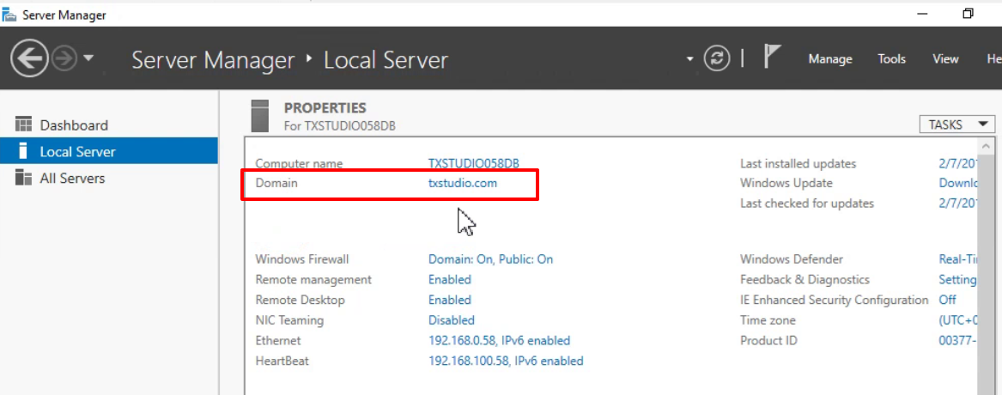Click NIC Teaming Disabled link
This screenshot has height=395, width=1002.
(x=451, y=320)
